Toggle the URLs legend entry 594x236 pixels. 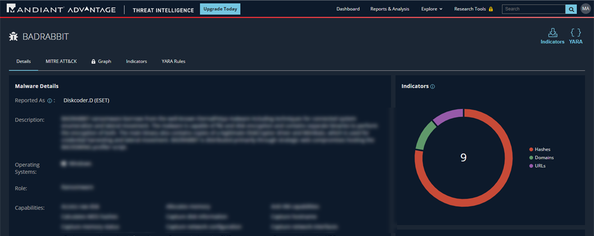pos(538,166)
